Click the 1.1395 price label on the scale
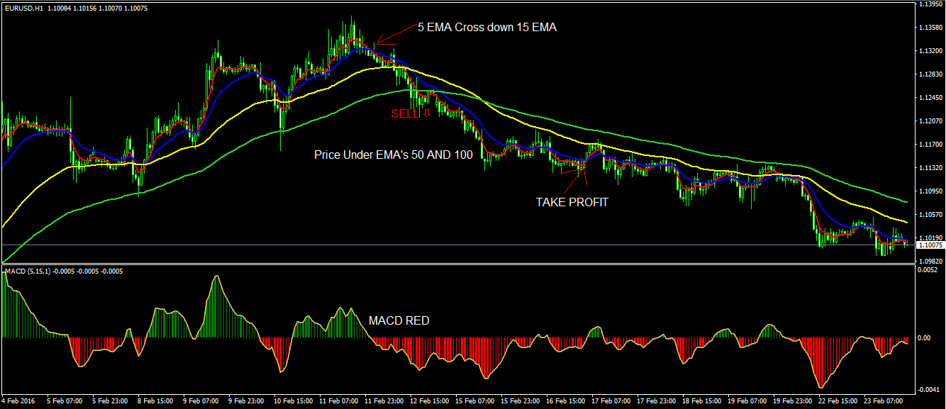 click(931, 6)
